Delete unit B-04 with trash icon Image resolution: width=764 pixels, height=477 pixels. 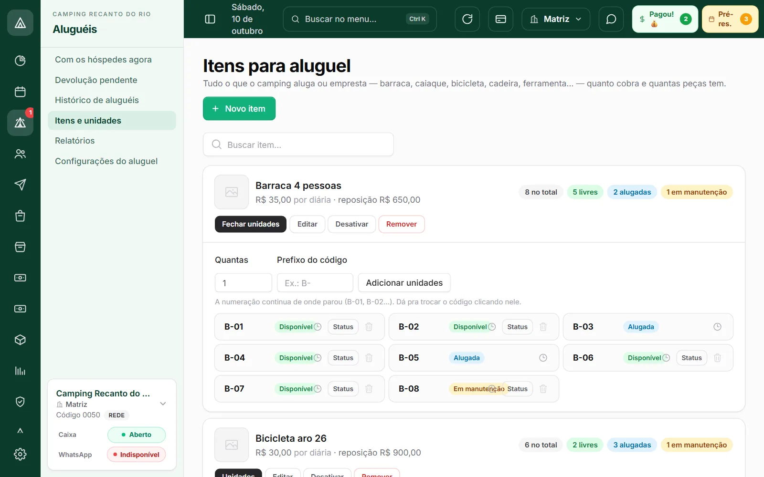(369, 358)
